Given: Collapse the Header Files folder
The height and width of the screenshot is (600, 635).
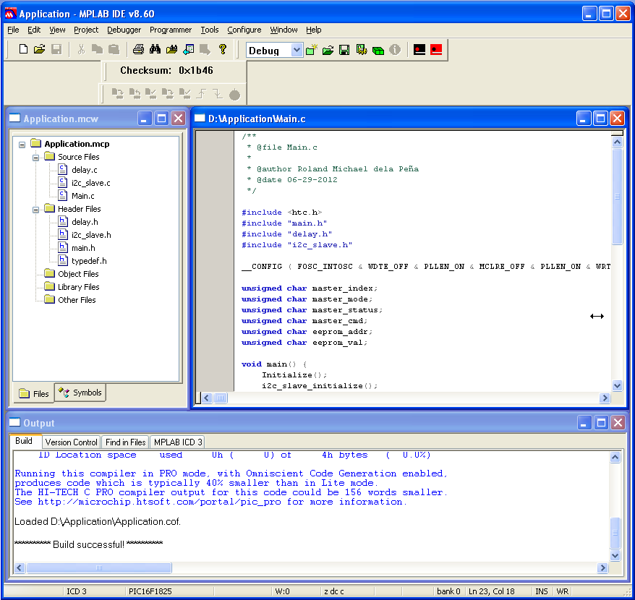Looking at the screenshot, I should point(35,210).
